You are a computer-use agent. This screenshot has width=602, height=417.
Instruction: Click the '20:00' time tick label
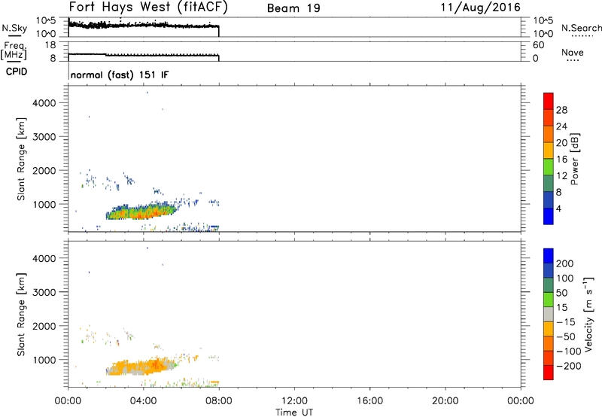[445, 401]
